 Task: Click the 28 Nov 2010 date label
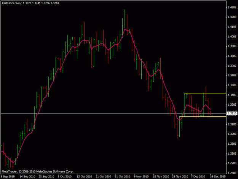coord(180,177)
